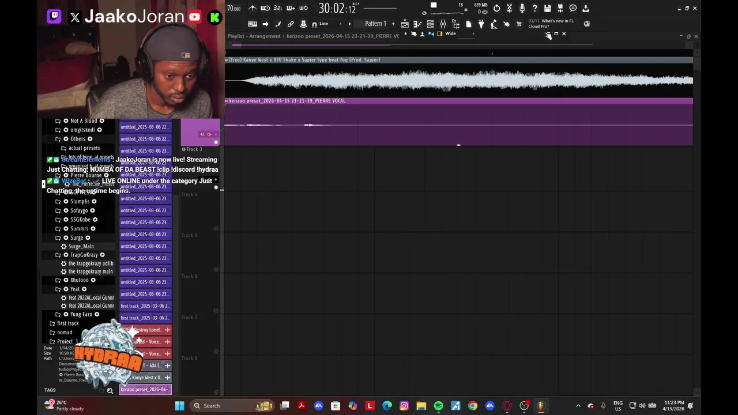Screen dimensions: 738x415
Task: Open the chat bubble icon
Action: tap(573, 8)
